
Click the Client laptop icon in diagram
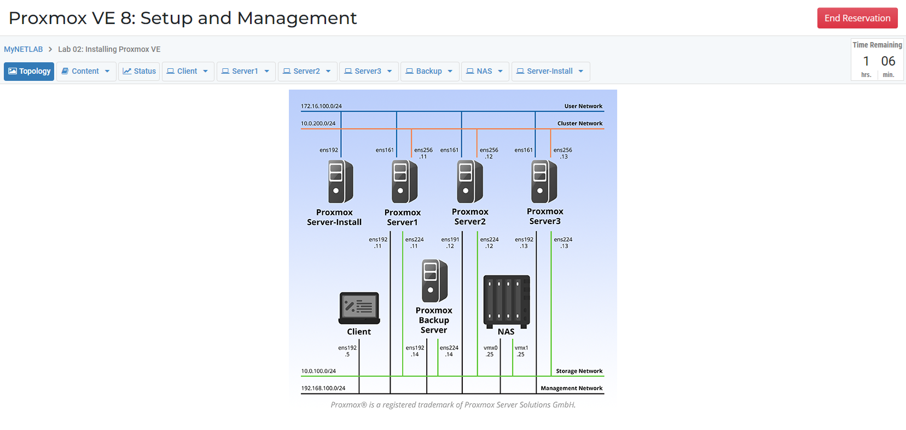click(359, 308)
